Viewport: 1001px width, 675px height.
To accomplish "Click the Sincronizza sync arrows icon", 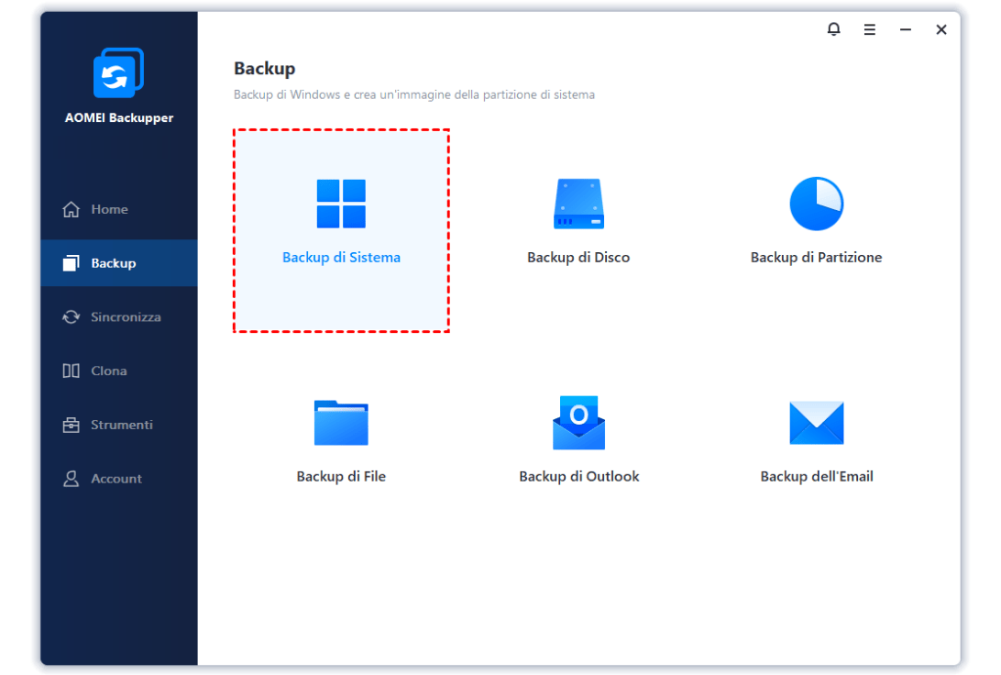I will coord(71,316).
